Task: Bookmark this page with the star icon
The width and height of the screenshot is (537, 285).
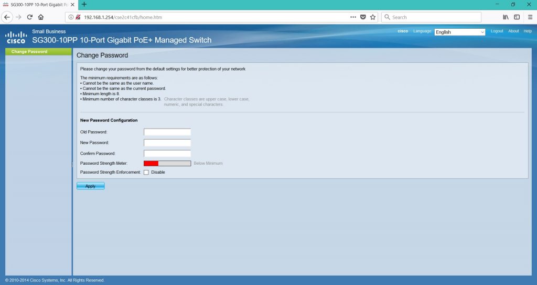Action: point(373,17)
